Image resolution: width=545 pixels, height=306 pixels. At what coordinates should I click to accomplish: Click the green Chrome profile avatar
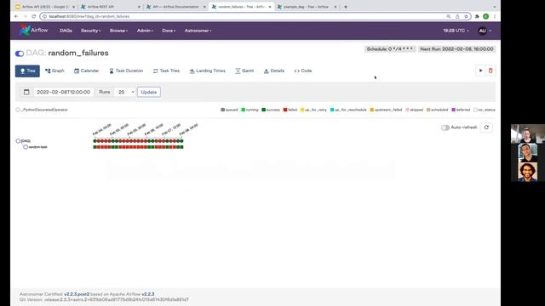486,16
